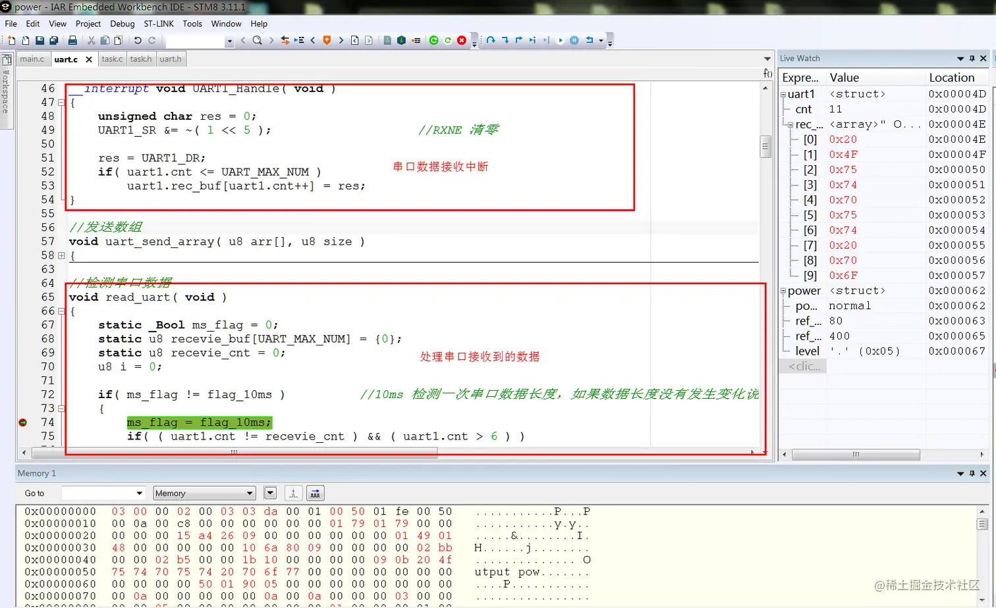The height and width of the screenshot is (608, 996).
Task: Step Into the current function
Action: point(505,41)
